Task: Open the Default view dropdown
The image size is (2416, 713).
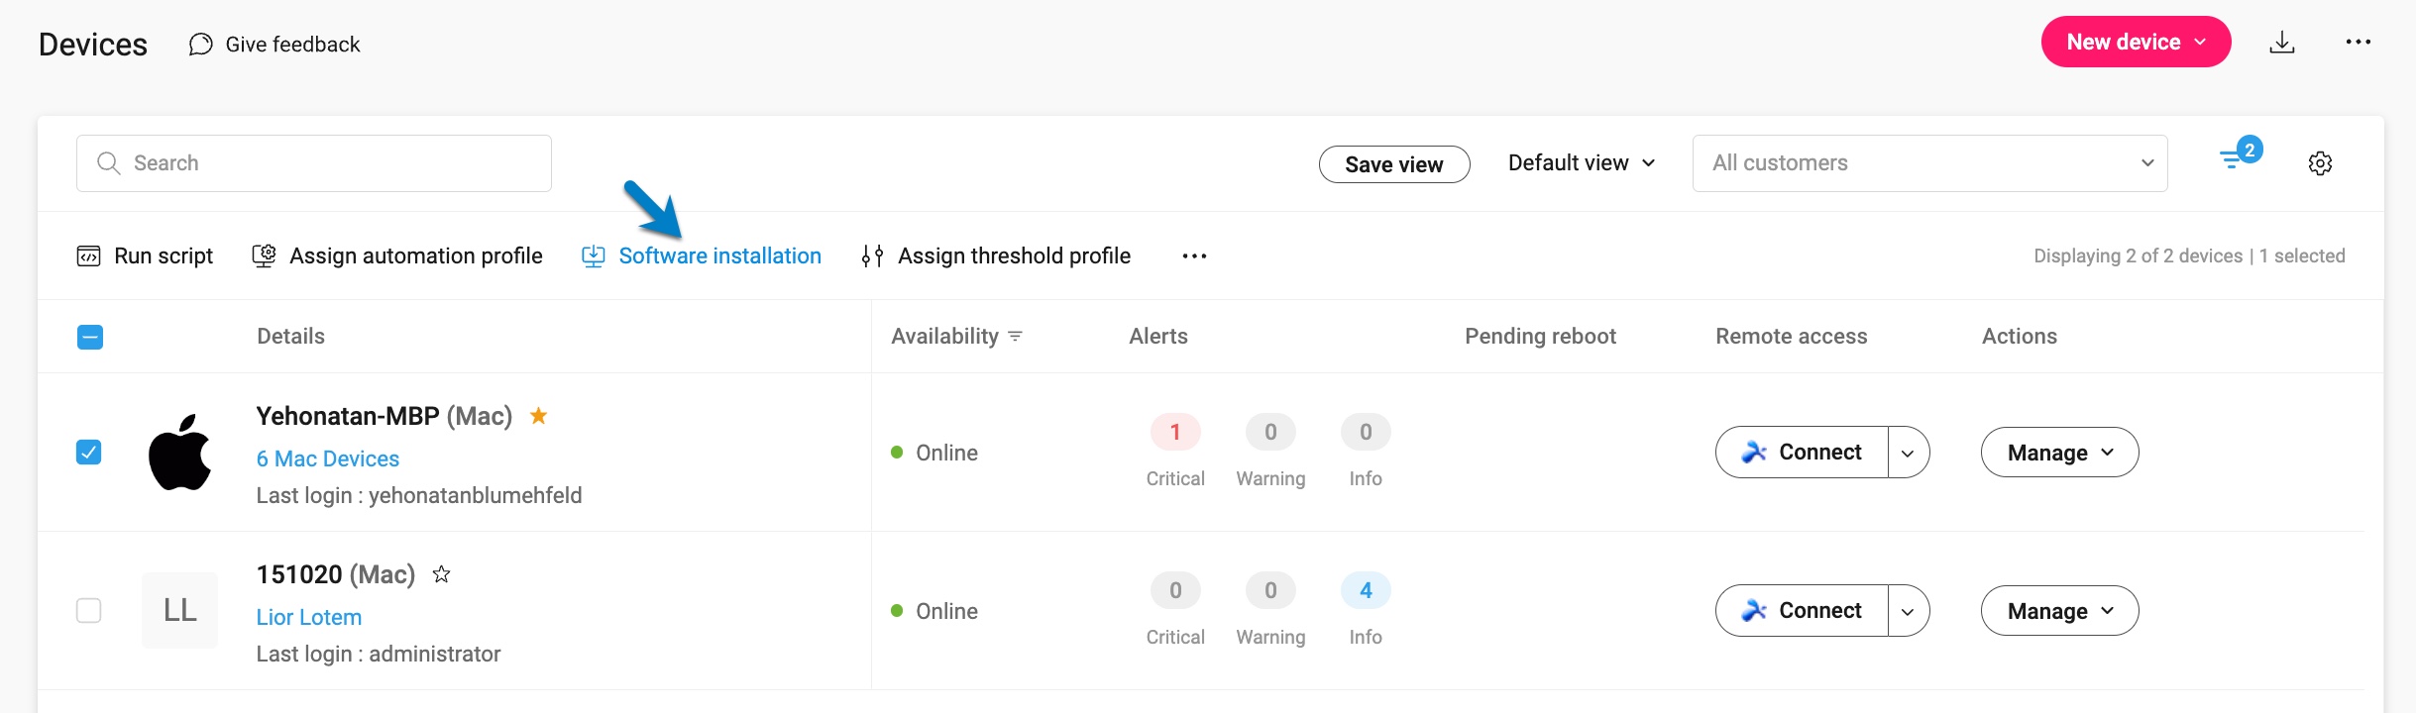Action: coord(1581,163)
